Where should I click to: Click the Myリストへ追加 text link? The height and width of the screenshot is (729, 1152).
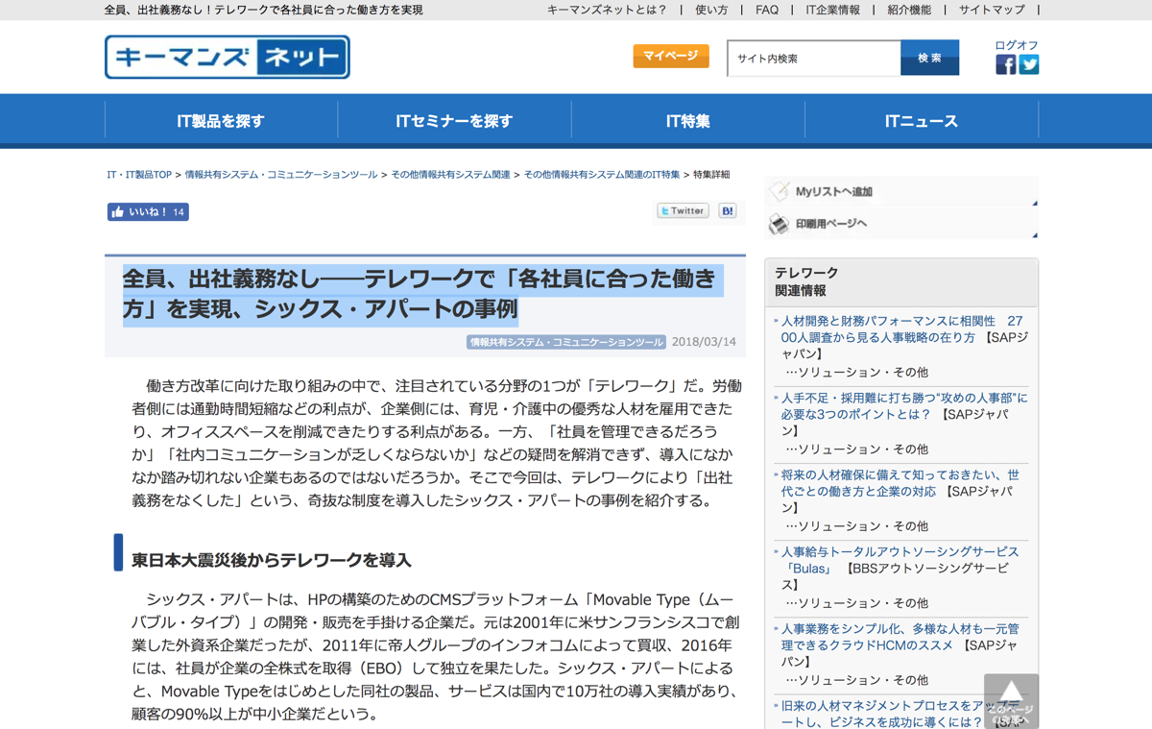coord(834,191)
